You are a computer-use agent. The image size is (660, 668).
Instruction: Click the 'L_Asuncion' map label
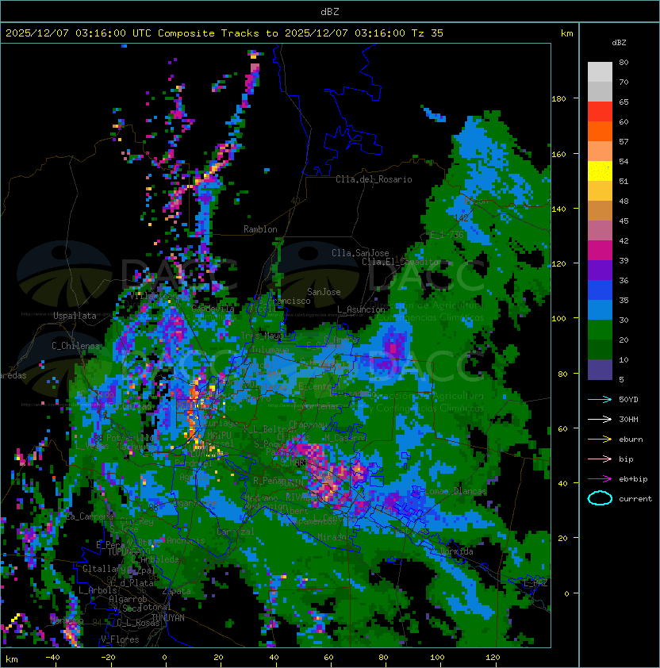click(x=361, y=309)
